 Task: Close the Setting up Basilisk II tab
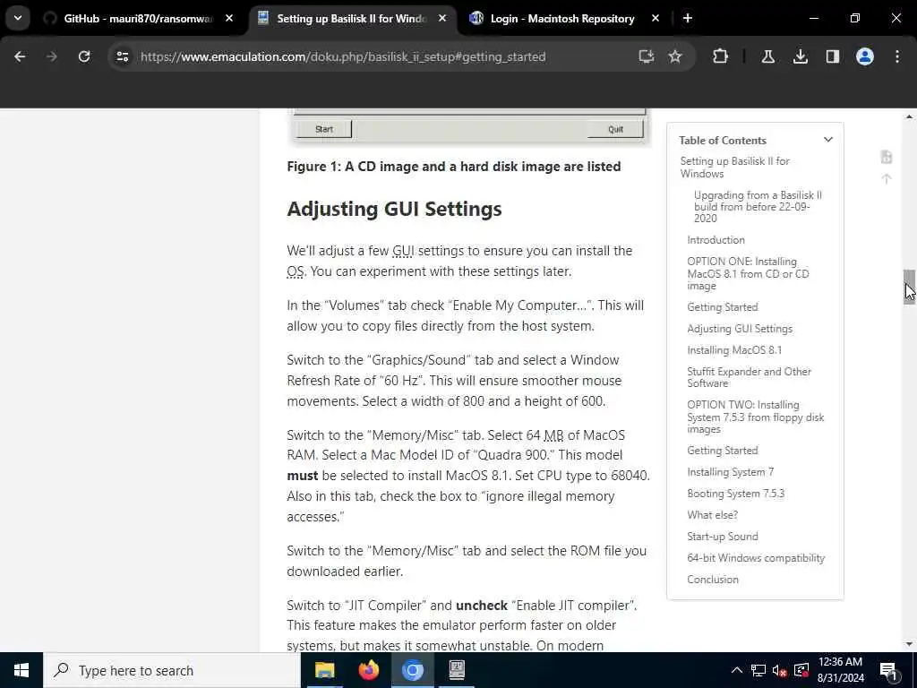[x=442, y=19]
